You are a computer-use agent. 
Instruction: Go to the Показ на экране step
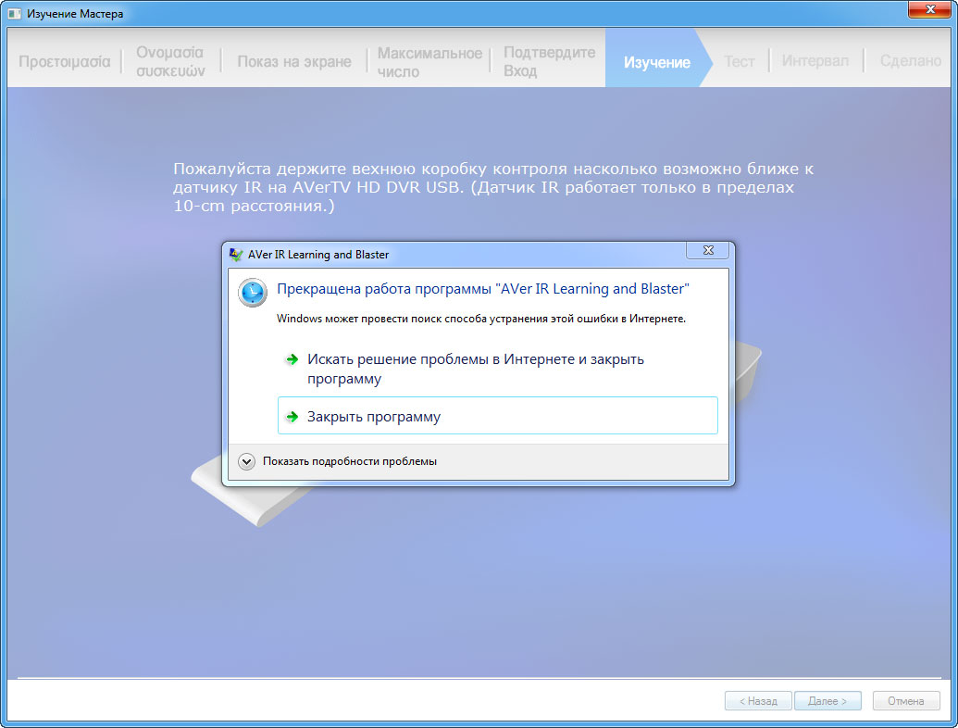click(x=293, y=62)
